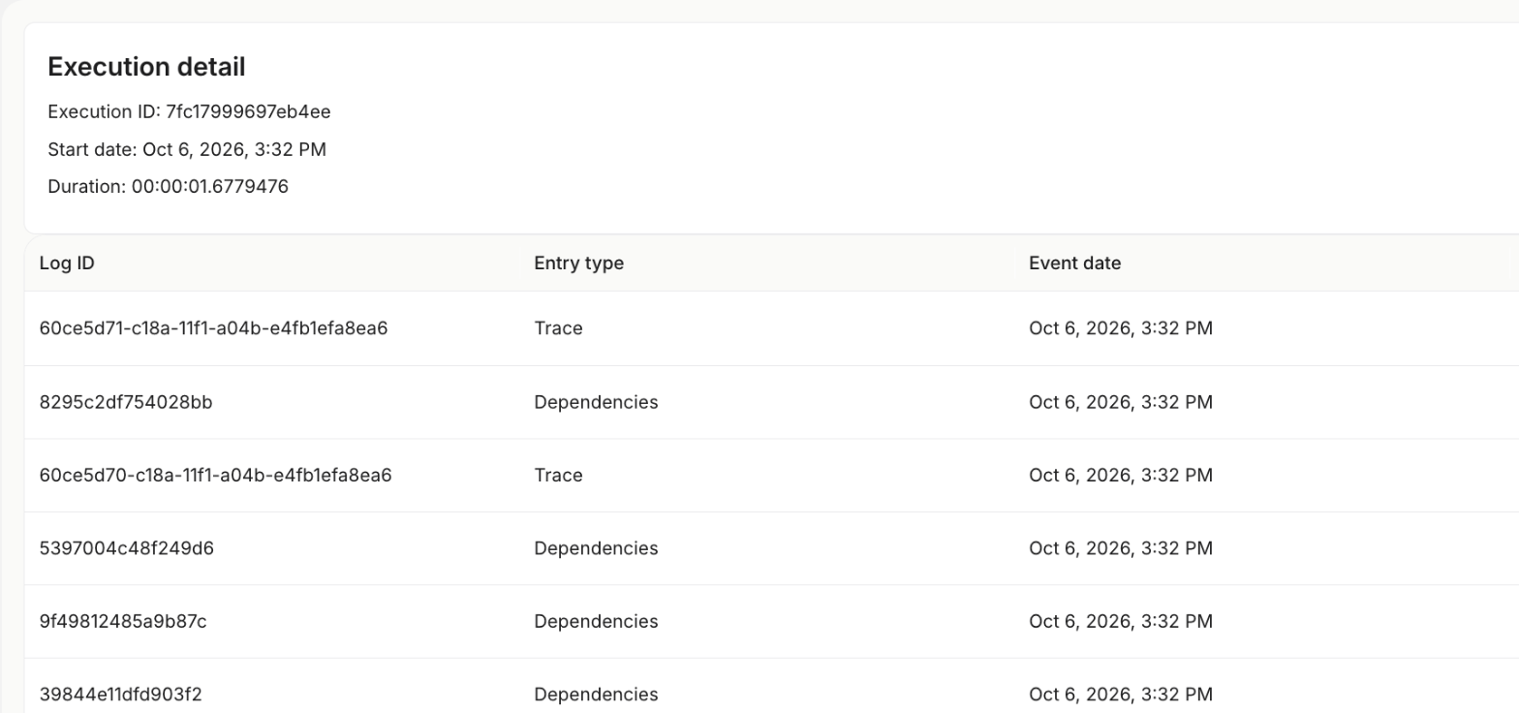Viewport: 1519px width, 713px height.
Task: Select Log ID 5397004c48f249d6
Action: click(x=127, y=548)
